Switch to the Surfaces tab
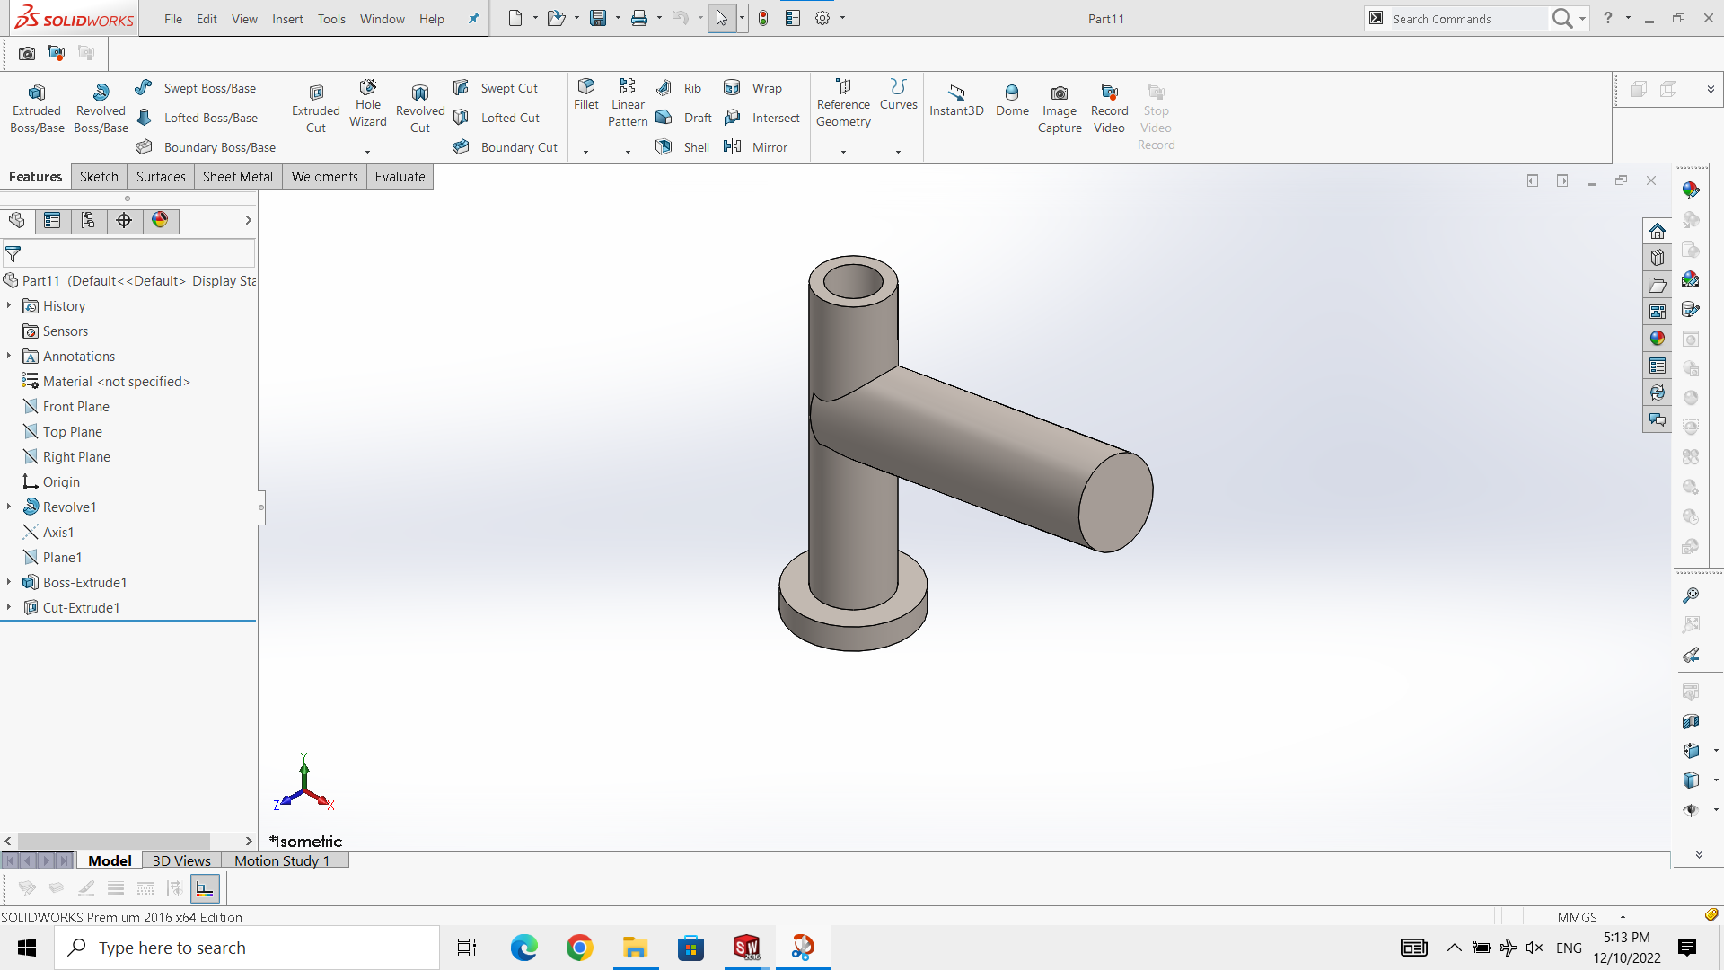The width and height of the screenshot is (1724, 970). 161,177
